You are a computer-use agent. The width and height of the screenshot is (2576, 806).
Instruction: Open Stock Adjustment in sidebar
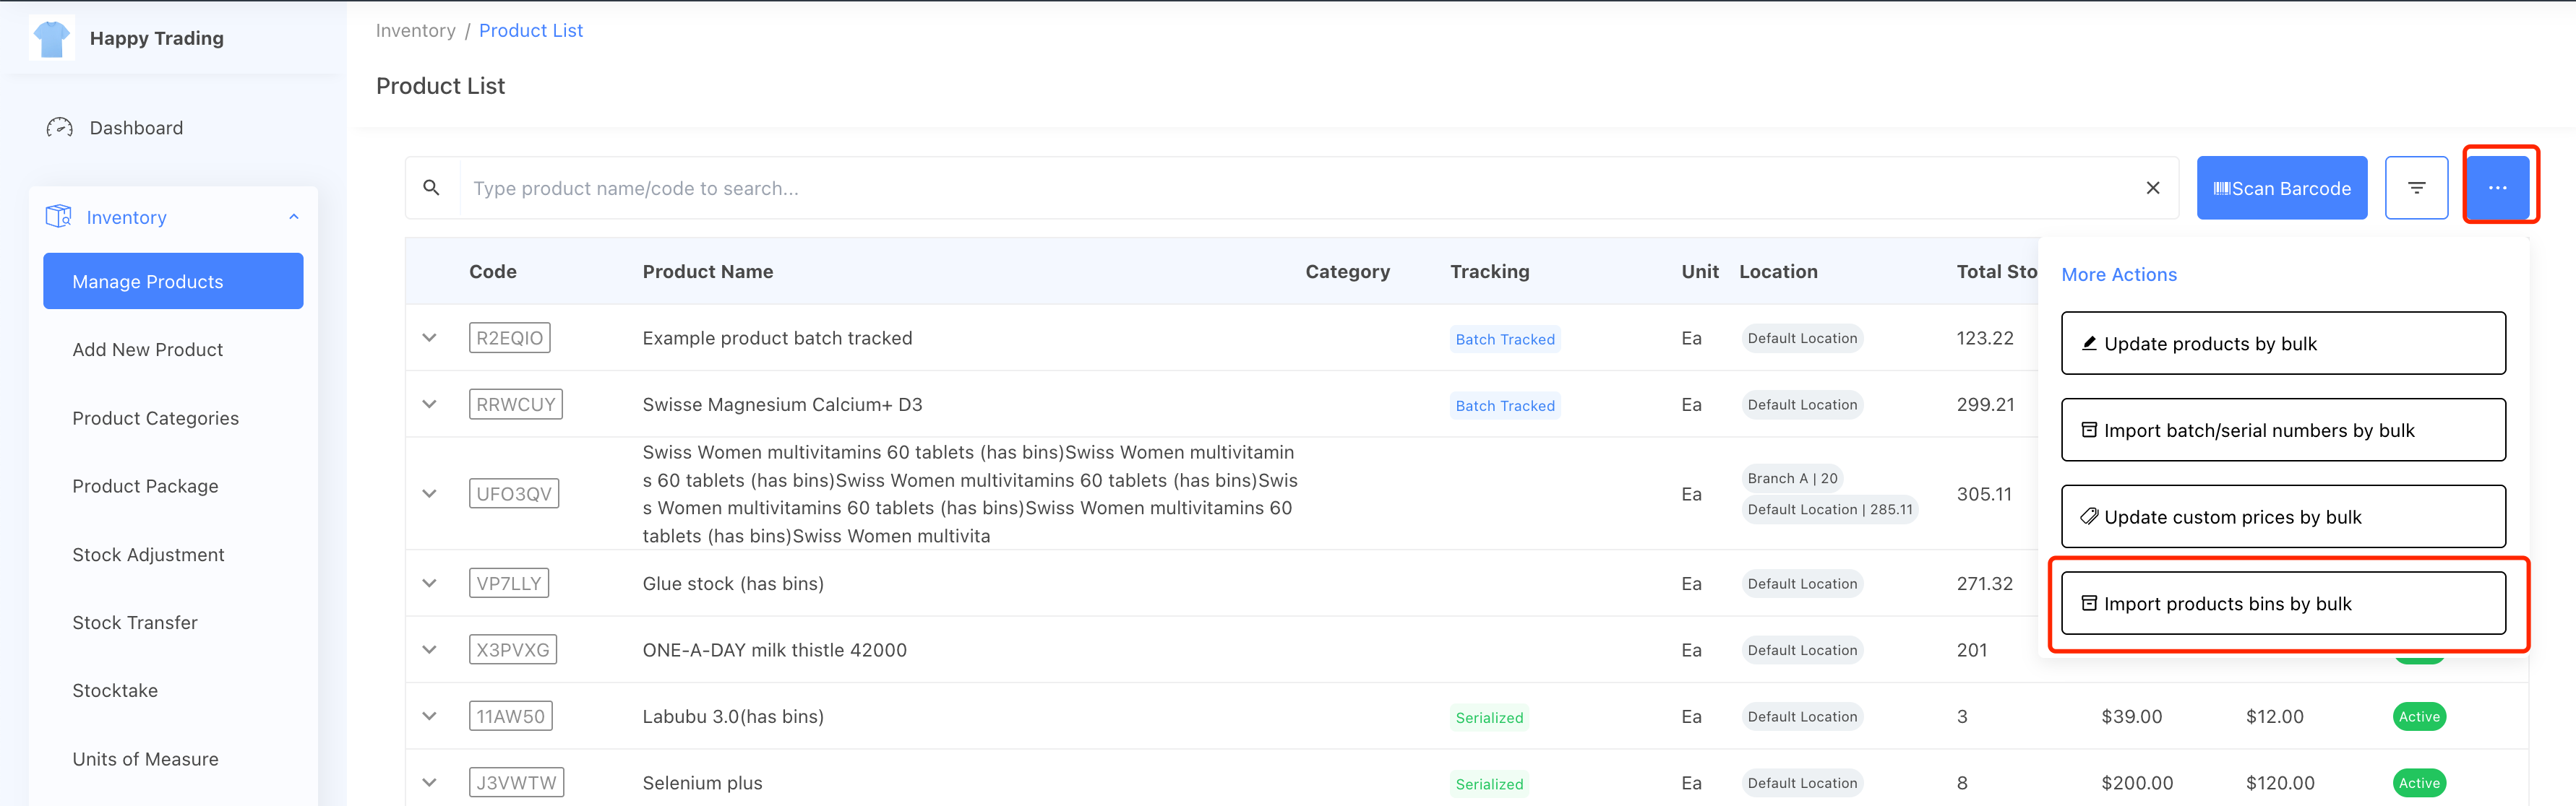click(x=148, y=555)
